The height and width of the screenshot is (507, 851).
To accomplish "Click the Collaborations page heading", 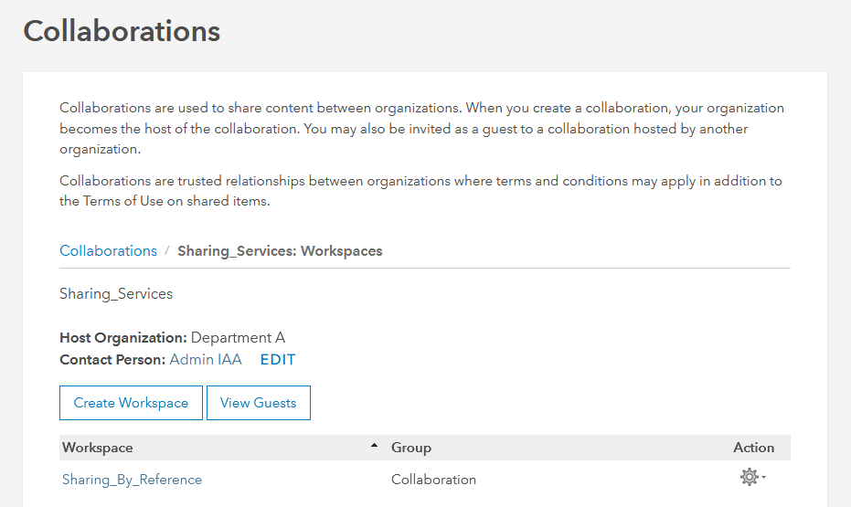I will point(122,31).
